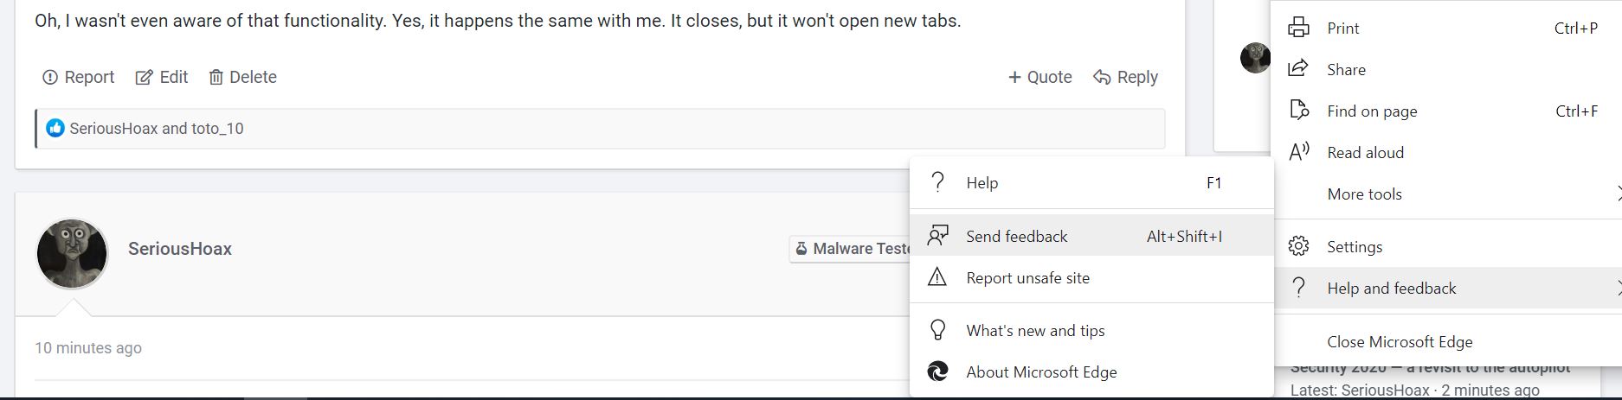The height and width of the screenshot is (400, 1622).
Task: Click the Find on page icon
Action: [x=1298, y=111]
